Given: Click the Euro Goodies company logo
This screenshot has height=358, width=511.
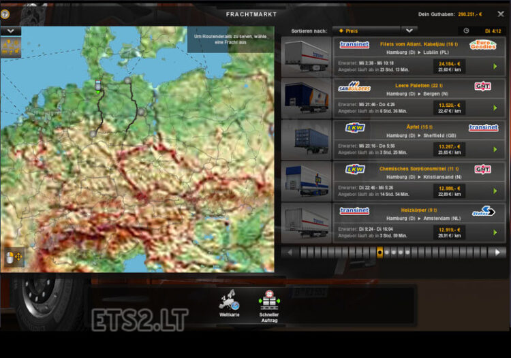Looking at the screenshot, I should point(483,45).
